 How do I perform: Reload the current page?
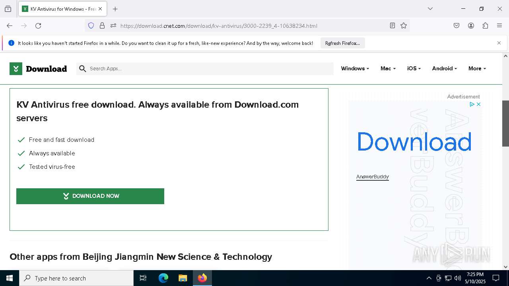38,26
